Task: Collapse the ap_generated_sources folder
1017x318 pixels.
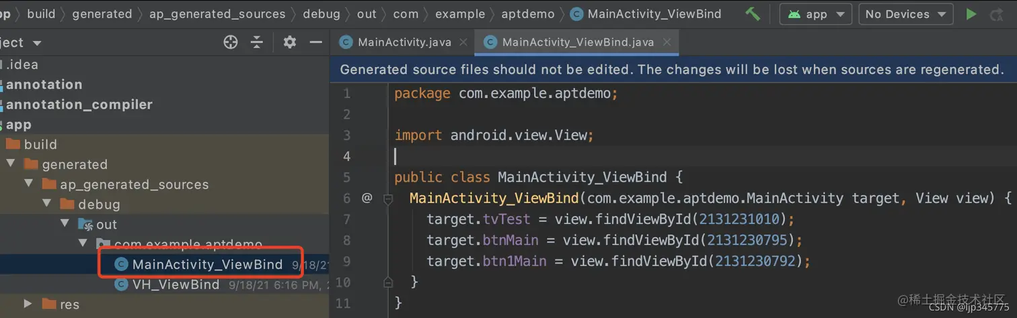Action: [x=28, y=183]
